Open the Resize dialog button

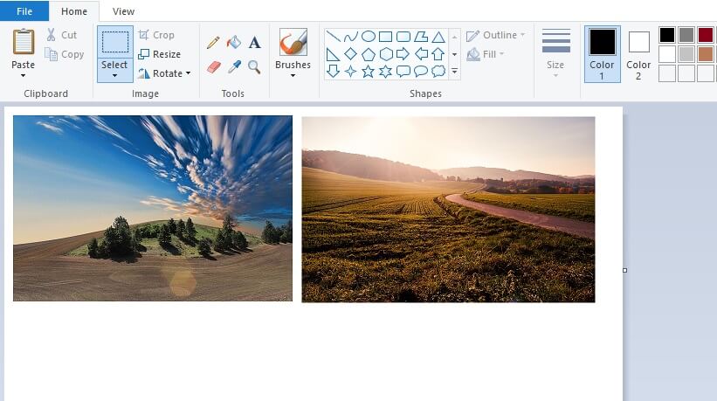[x=159, y=54]
